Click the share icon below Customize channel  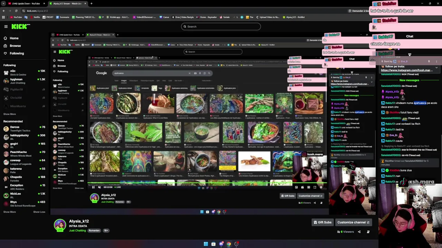click(359, 232)
